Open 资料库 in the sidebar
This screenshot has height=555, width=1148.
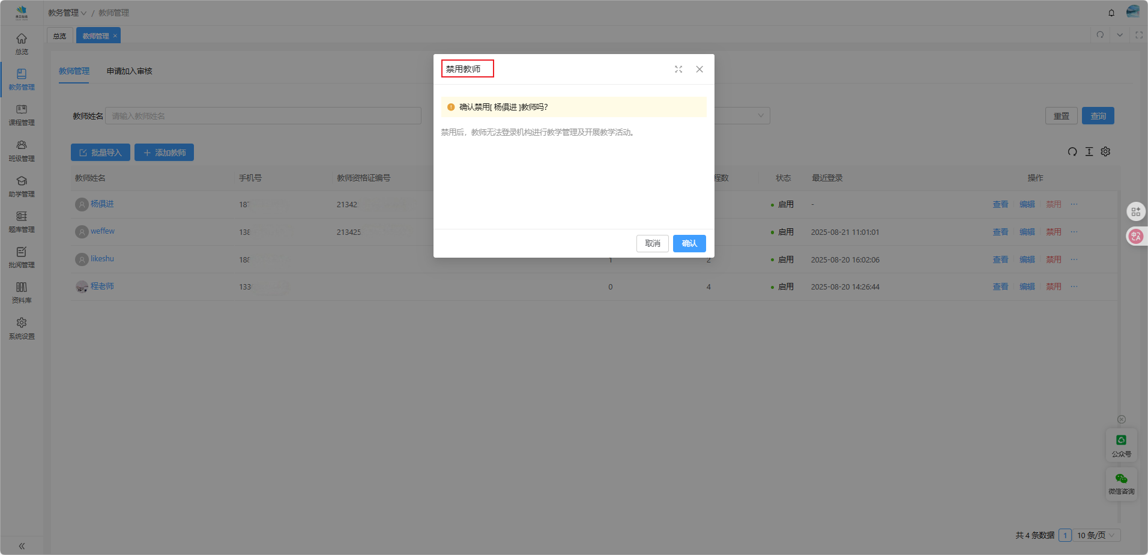(22, 293)
